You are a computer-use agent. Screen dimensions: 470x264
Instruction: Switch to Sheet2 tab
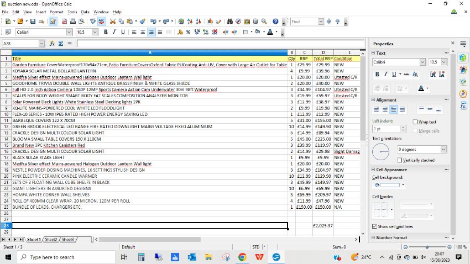point(51,240)
